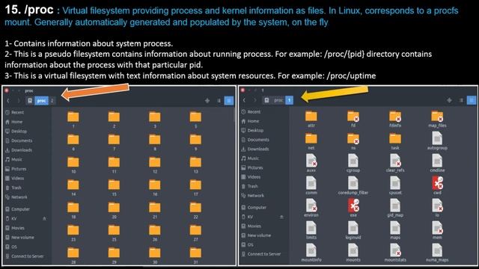
Task: Select the cpuset file in the right window
Action: [395, 183]
